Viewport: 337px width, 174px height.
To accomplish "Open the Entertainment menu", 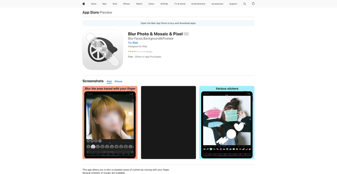I will (198, 4).
